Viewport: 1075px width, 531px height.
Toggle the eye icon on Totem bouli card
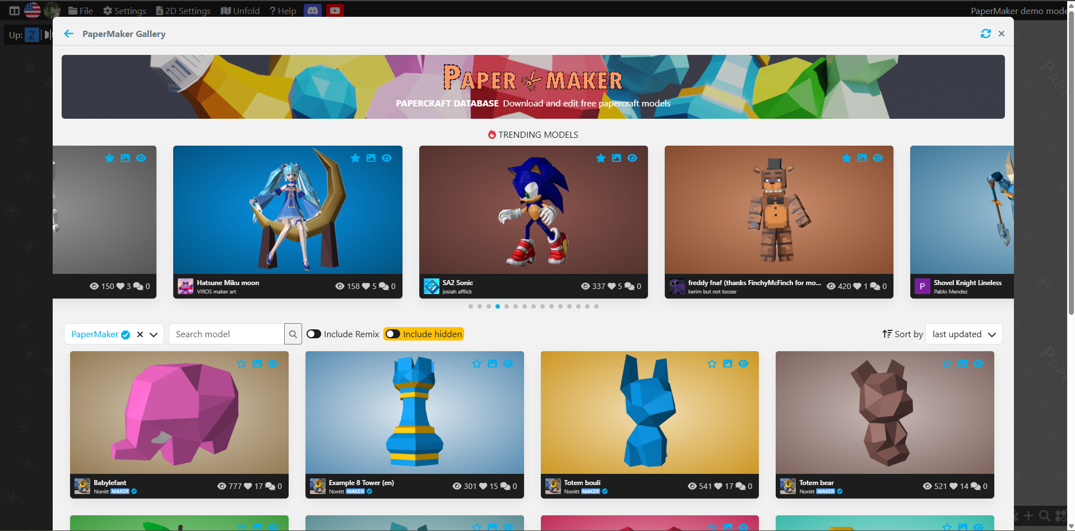click(743, 364)
